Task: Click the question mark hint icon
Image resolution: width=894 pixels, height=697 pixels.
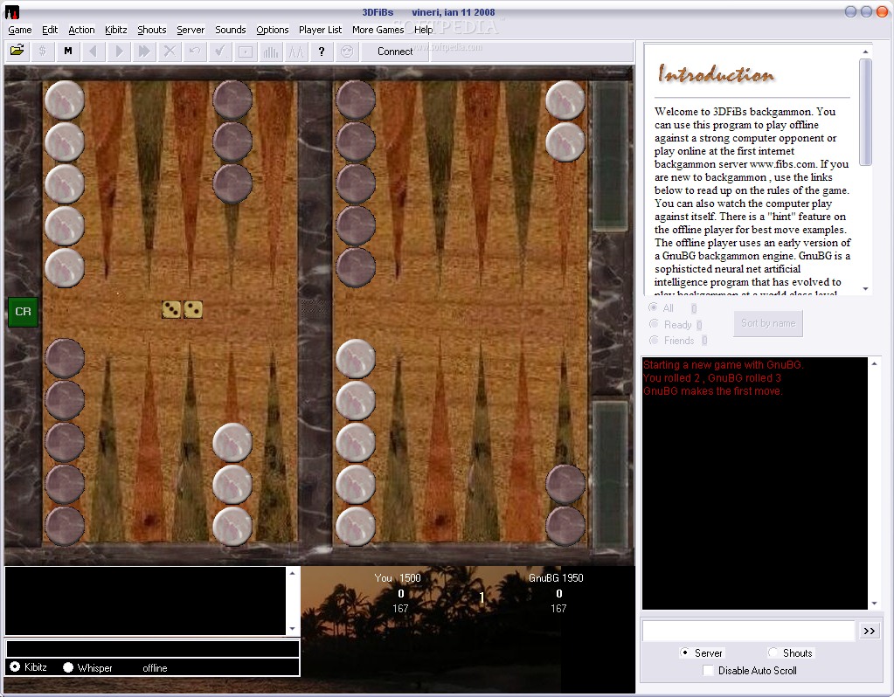Action: 321,52
